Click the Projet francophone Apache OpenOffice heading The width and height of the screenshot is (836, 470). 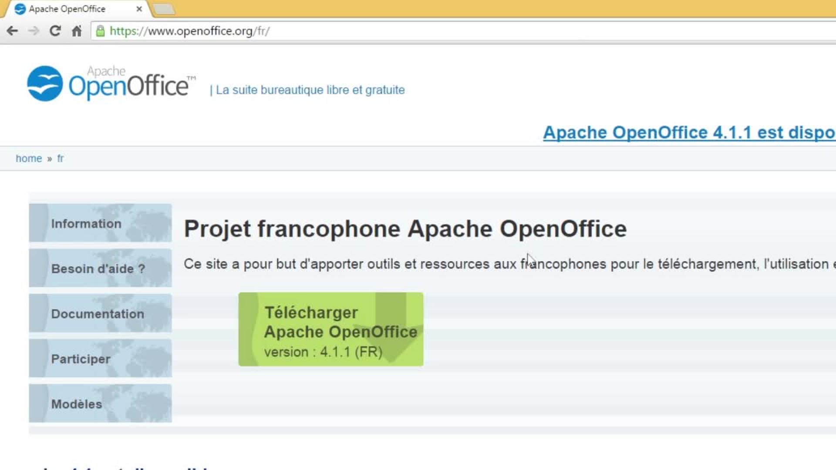point(405,229)
